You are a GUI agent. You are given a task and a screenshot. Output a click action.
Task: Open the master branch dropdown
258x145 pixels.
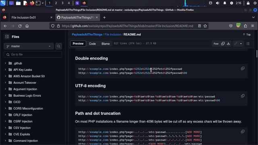(x=29, y=46)
